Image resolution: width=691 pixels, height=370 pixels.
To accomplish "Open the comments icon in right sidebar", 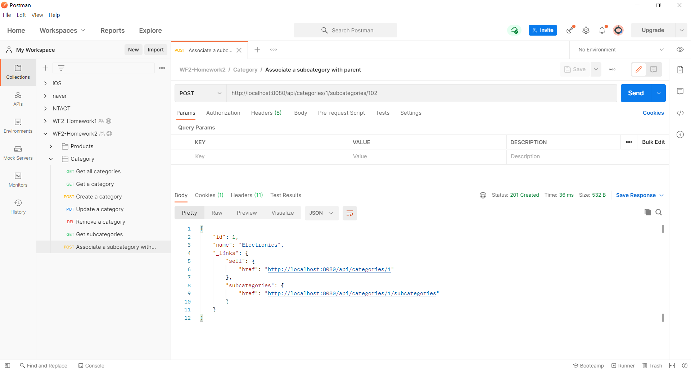I will click(680, 91).
